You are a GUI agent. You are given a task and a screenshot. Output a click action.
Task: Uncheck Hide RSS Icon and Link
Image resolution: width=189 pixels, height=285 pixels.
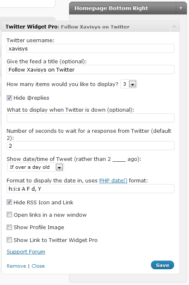tap(9, 202)
